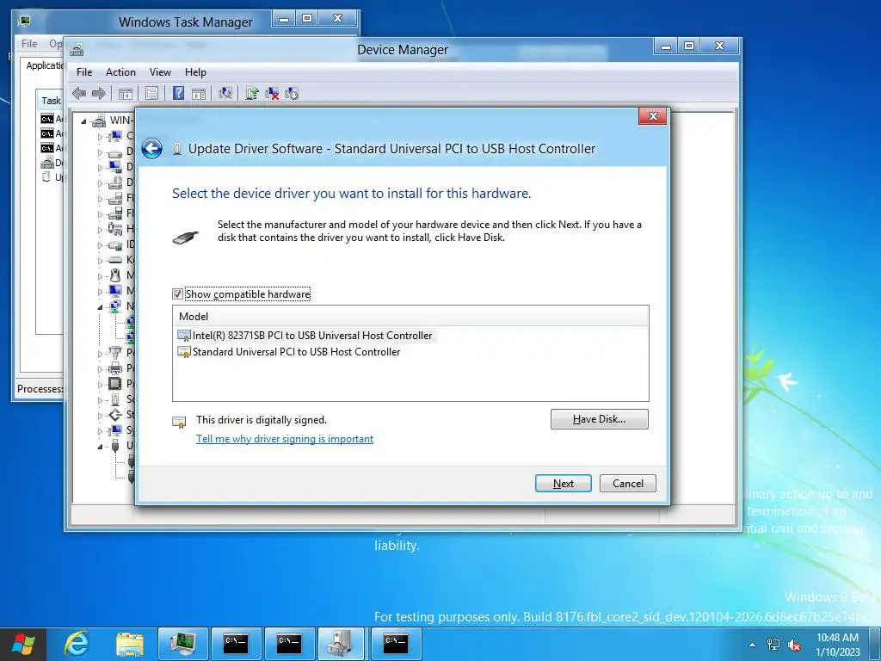
Task: Show hidden tray icons arrow
Action: (752, 645)
